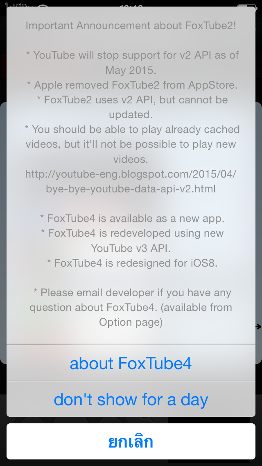The image size is (262, 466).
Task: Tap FoxTube4 is available as a new app
Action: point(132,218)
